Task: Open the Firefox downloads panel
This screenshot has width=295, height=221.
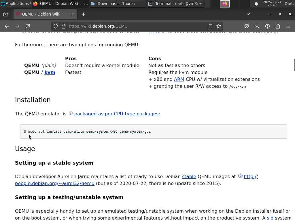Action: point(257,26)
